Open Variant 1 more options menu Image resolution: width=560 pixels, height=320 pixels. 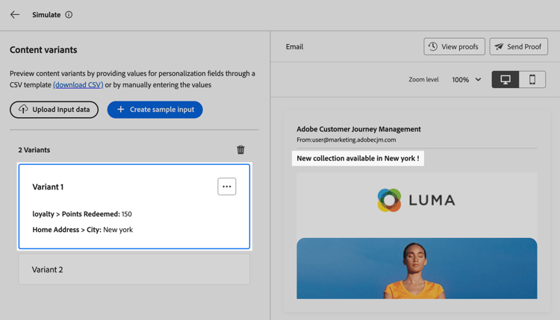[x=227, y=186]
